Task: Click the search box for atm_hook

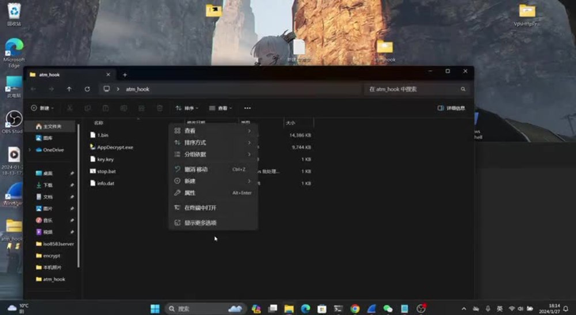Action: click(417, 89)
